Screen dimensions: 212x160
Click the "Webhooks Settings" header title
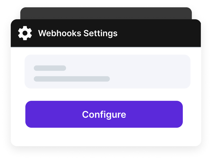78,33
